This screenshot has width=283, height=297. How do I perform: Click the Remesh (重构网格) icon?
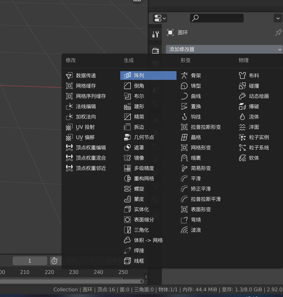(x=127, y=178)
